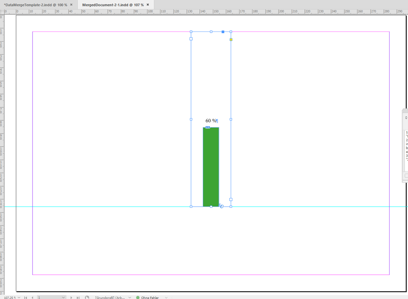Image resolution: width=408 pixels, height=299 pixels.
Task: Open the page number dropdown
Action: pyautogui.click(x=62, y=297)
